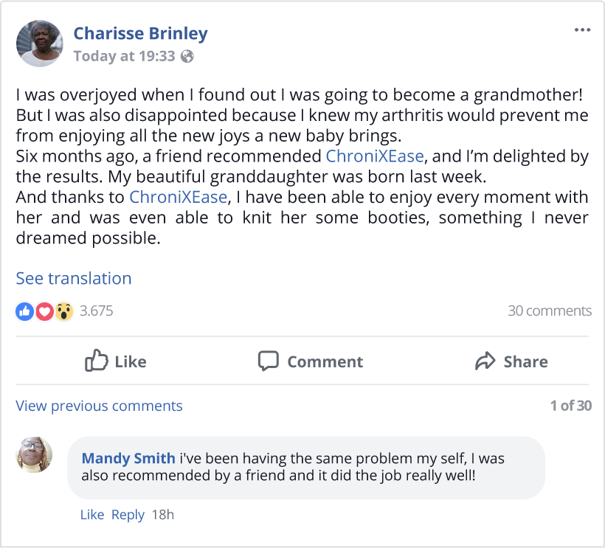
Task: Click See translation
Action: 74,278
